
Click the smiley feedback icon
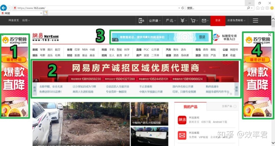272,8
